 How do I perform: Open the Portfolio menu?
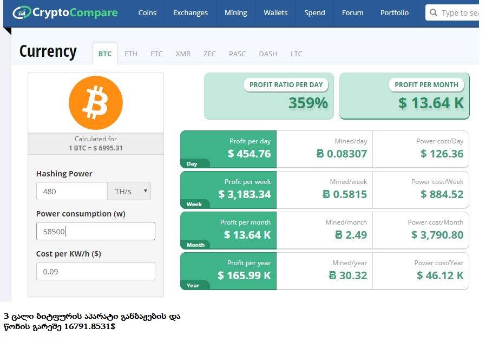tap(395, 13)
